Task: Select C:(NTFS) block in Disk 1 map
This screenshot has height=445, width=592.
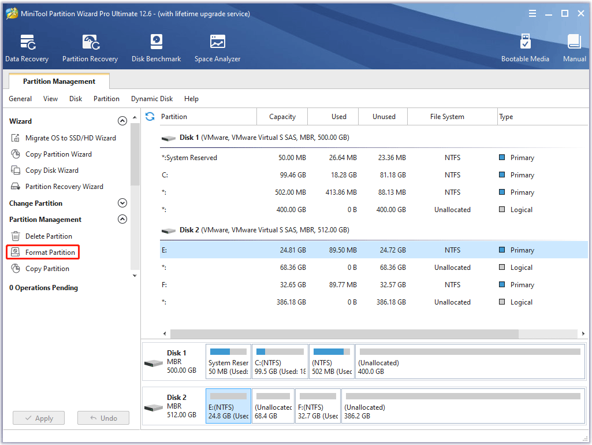Action: click(x=280, y=362)
